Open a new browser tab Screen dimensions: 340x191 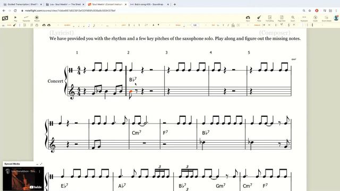pos(175,4)
